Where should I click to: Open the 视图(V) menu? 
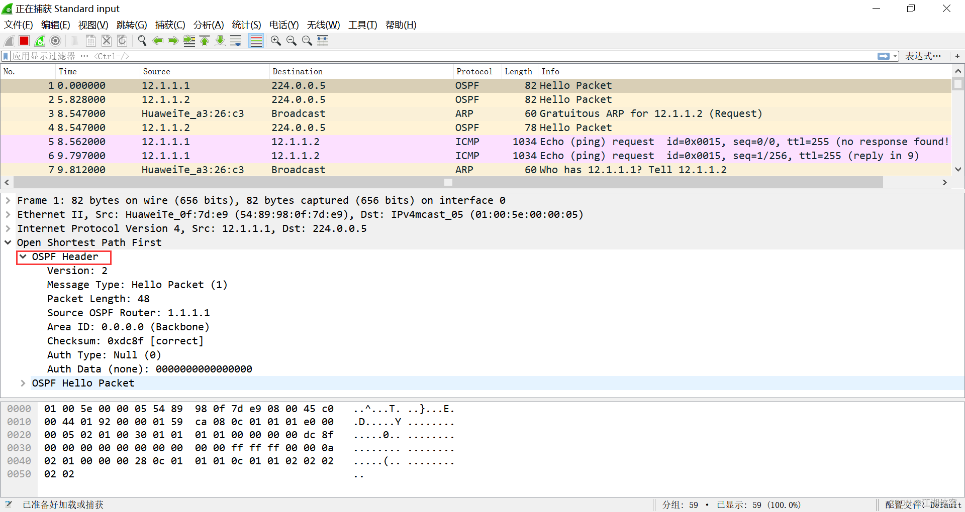pyautogui.click(x=93, y=25)
